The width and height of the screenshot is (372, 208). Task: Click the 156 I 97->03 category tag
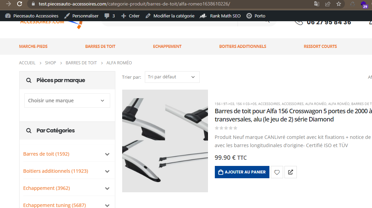[224, 104]
